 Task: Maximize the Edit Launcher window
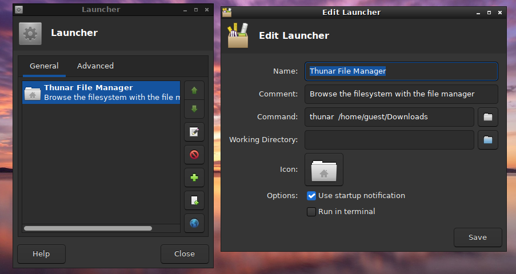click(489, 13)
